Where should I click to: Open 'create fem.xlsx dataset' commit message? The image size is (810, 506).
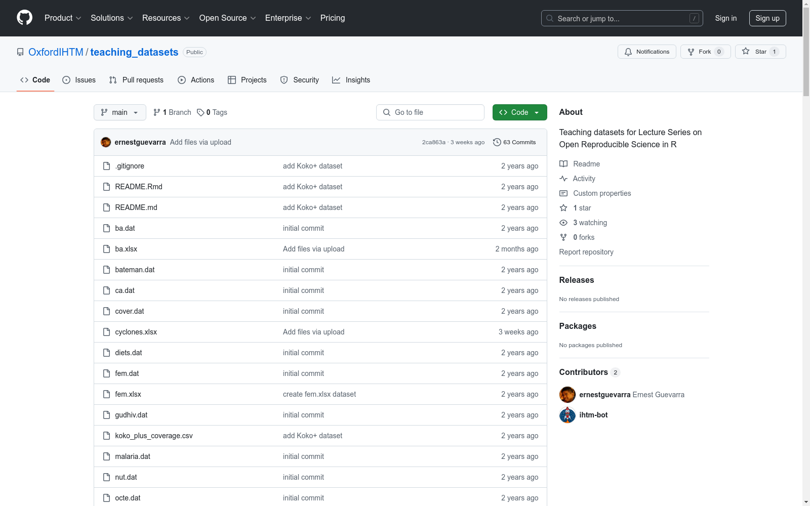click(319, 394)
